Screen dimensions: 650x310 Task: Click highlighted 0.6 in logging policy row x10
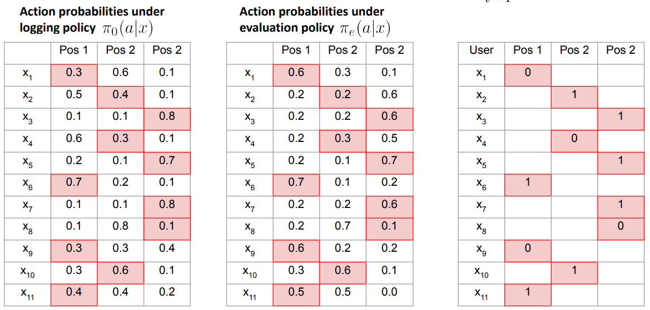click(x=120, y=270)
